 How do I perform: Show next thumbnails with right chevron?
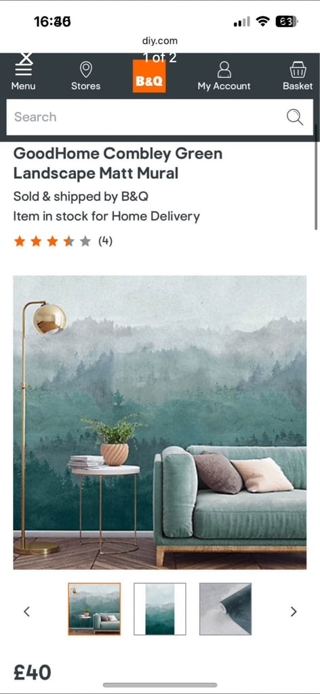pos(294,612)
